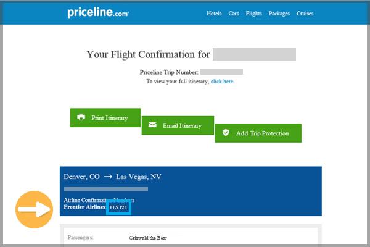Click the Print Itinerary button

(x=105, y=118)
